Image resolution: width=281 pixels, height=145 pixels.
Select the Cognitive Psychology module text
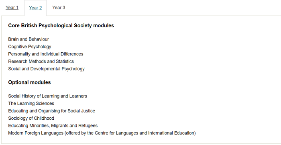30,47
